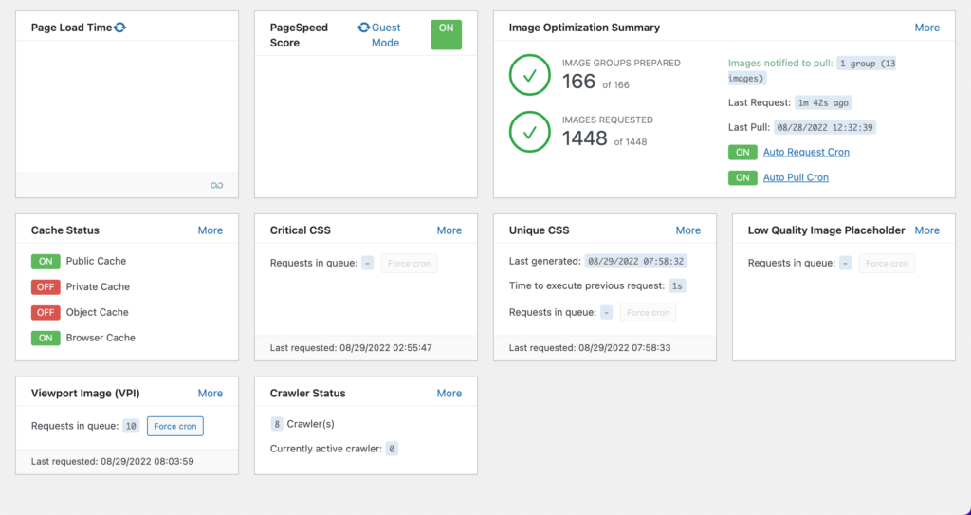Toggle Guest Mode ON switch
971x515 pixels.
pos(446,34)
